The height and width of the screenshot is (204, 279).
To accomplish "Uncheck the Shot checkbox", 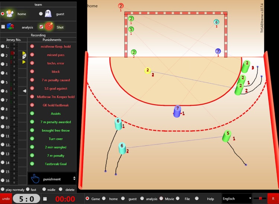I will [x=41, y=27].
